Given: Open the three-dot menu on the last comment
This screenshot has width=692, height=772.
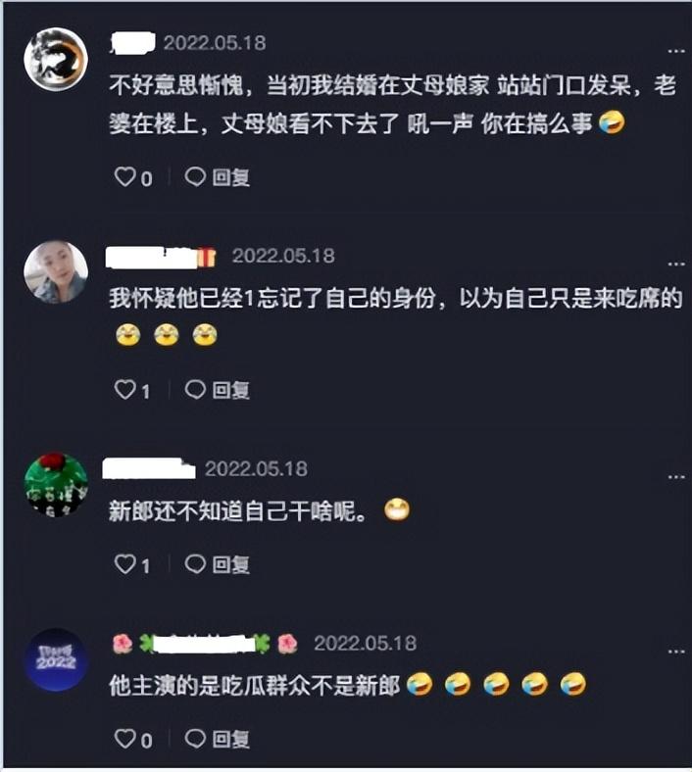Looking at the screenshot, I should click(x=676, y=651).
